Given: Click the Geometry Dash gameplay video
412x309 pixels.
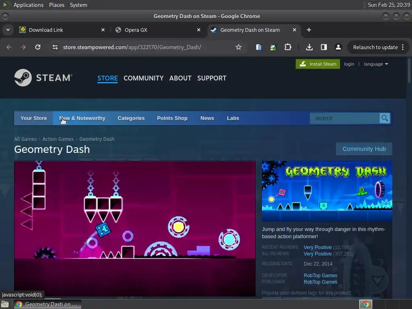Looking at the screenshot, I should point(135,229).
